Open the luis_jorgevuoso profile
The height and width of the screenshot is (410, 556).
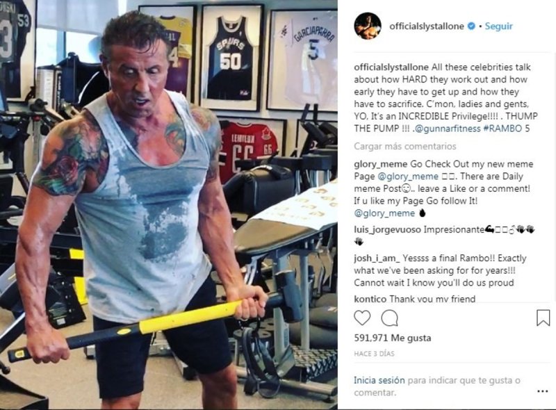tap(387, 229)
